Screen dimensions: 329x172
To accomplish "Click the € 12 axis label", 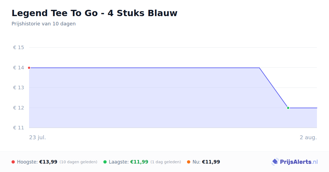I will [19, 108].
